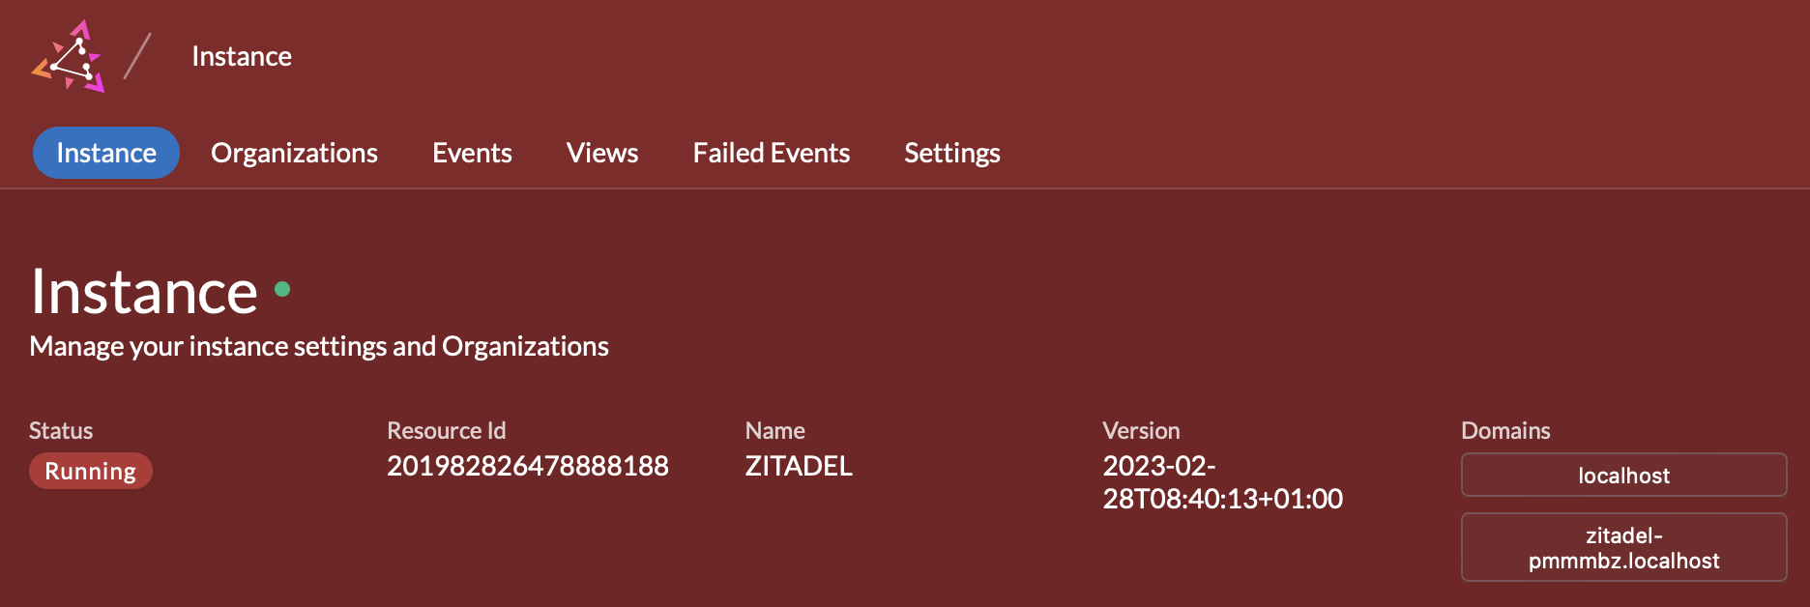Click the Resource Id number 201982826478888188
This screenshot has width=1810, height=607.
[528, 466]
